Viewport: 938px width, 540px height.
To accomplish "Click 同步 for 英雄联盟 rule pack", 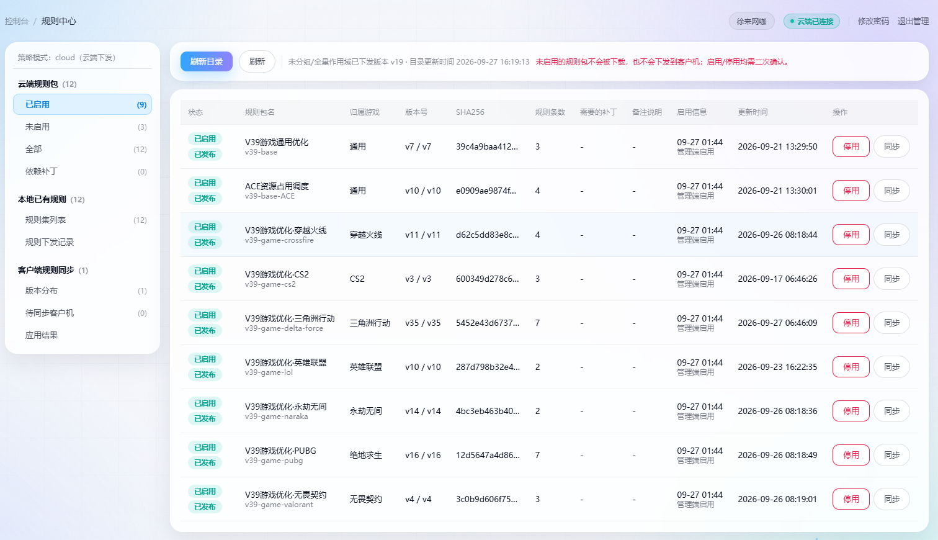I will 892,367.
